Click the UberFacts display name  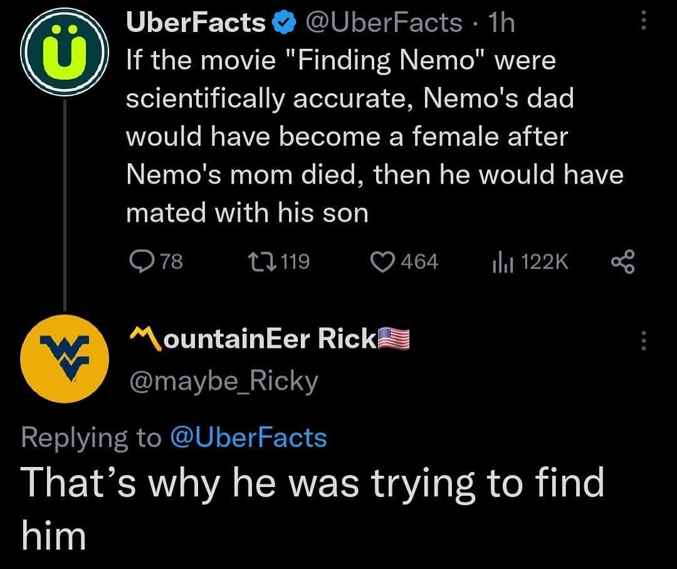pyautogui.click(x=196, y=23)
